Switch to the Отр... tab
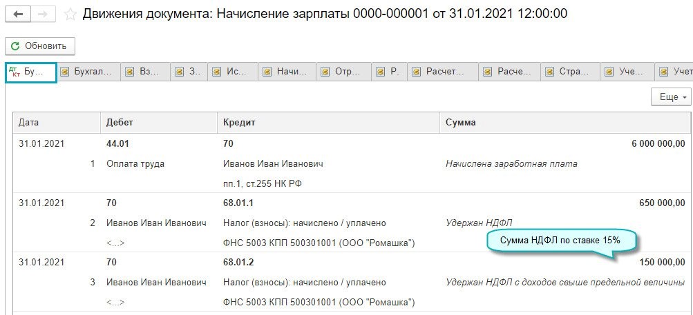The image size is (693, 315). (x=347, y=72)
